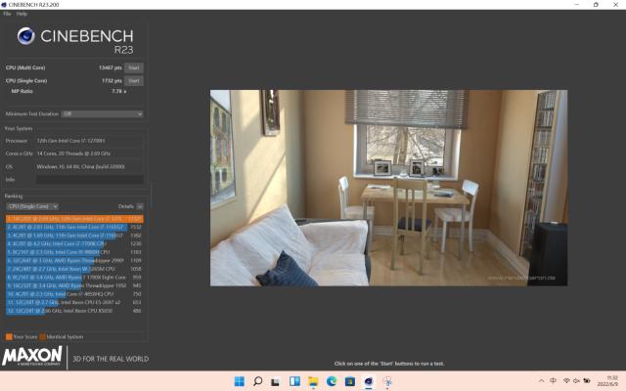Open the Widgets panel from the taskbar

pyautogui.click(x=294, y=381)
